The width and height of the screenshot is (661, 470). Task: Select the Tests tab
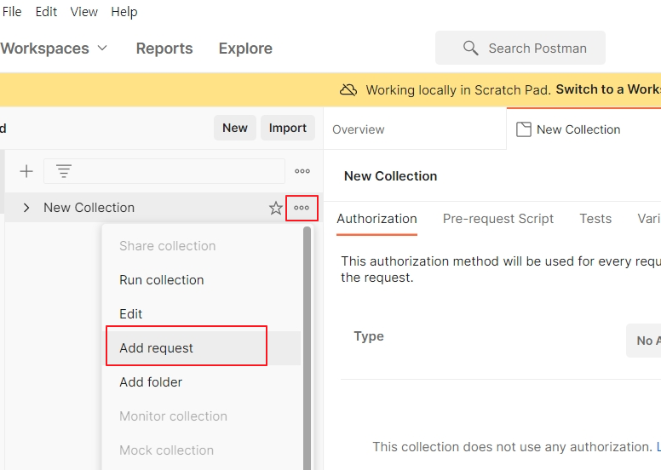click(595, 219)
